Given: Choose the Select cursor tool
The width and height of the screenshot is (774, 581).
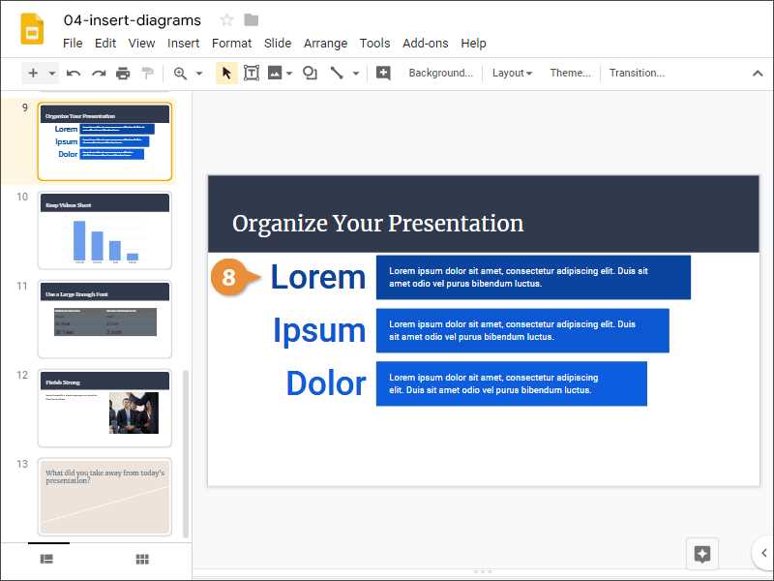Looking at the screenshot, I should [x=226, y=74].
